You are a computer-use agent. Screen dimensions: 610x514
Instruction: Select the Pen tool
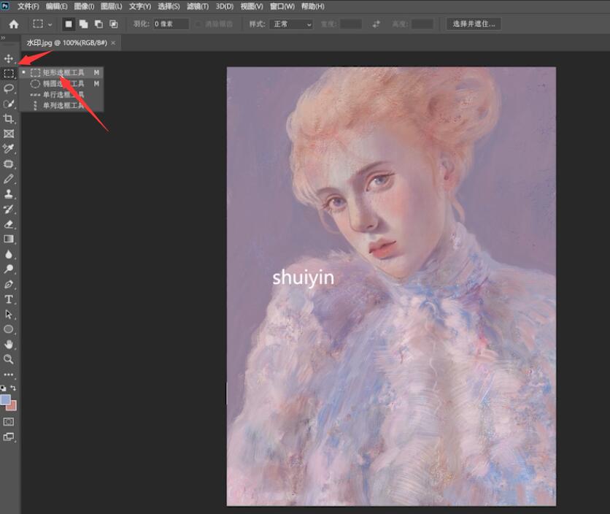9,284
